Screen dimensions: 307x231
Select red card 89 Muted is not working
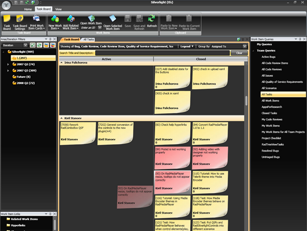(x=172, y=158)
